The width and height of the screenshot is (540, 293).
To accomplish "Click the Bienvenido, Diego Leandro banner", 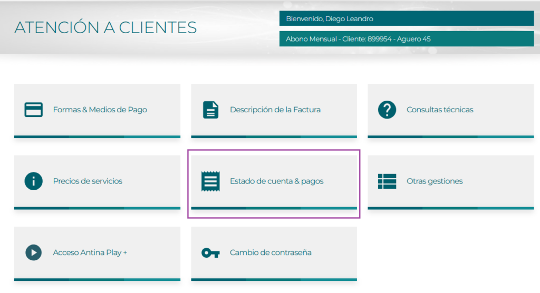I will [406, 19].
